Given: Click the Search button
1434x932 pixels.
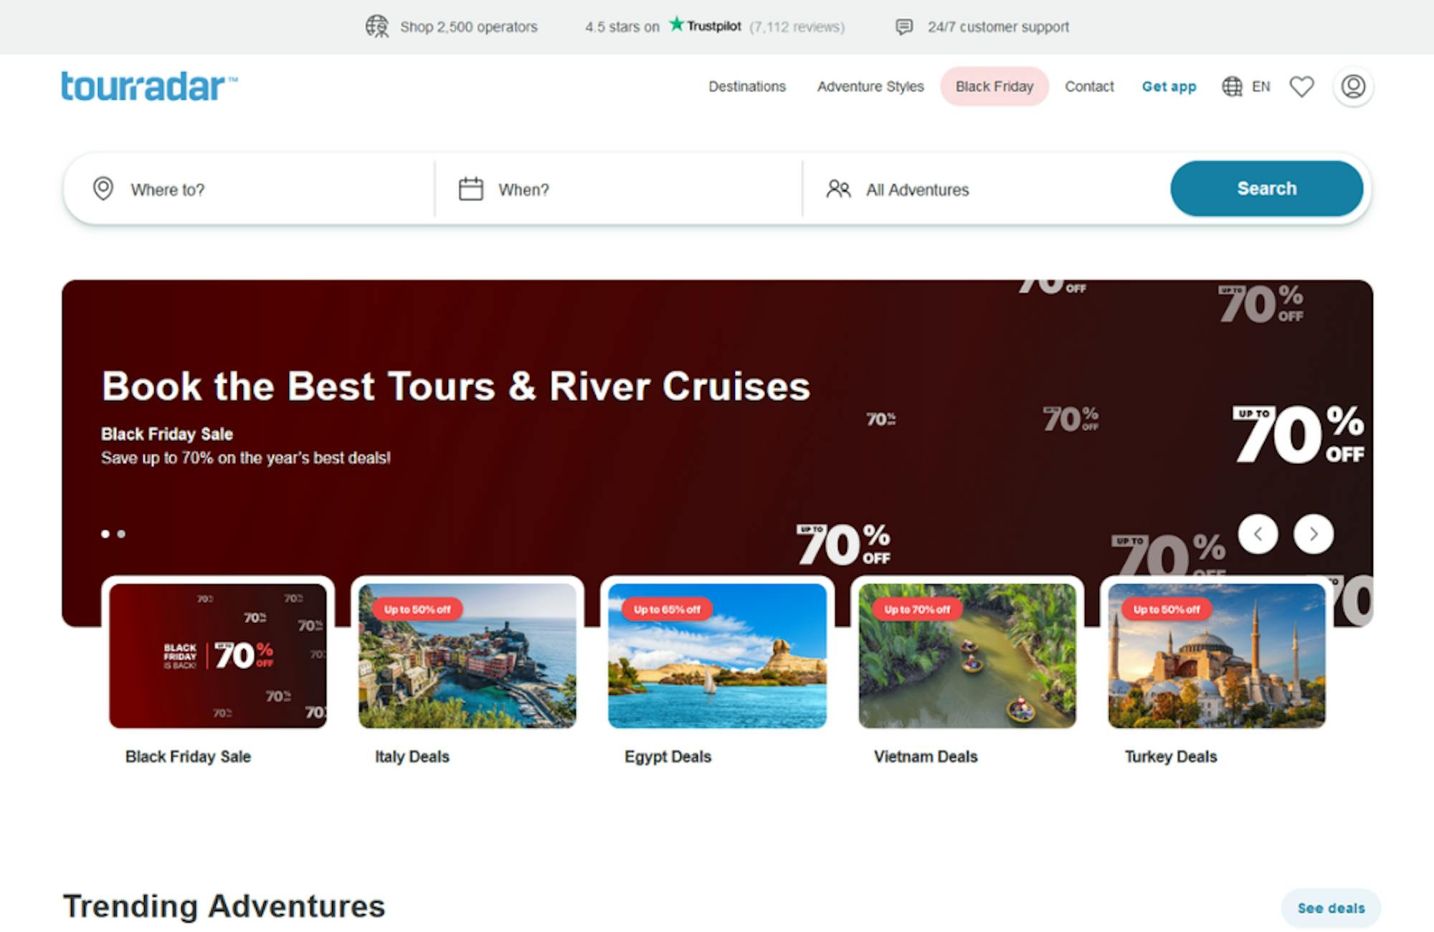Looking at the screenshot, I should click(1266, 189).
